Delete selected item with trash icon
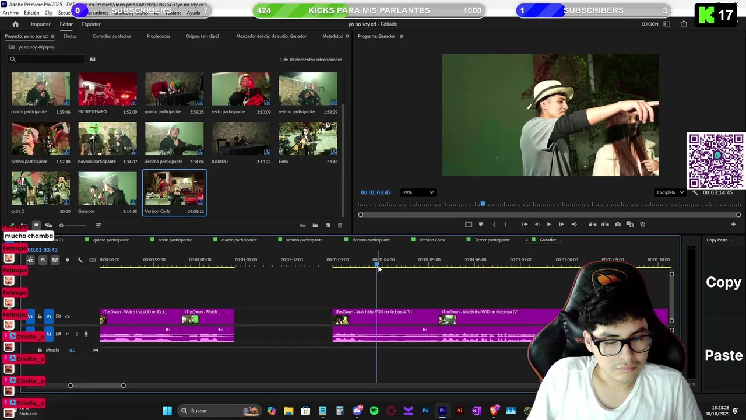 point(340,225)
